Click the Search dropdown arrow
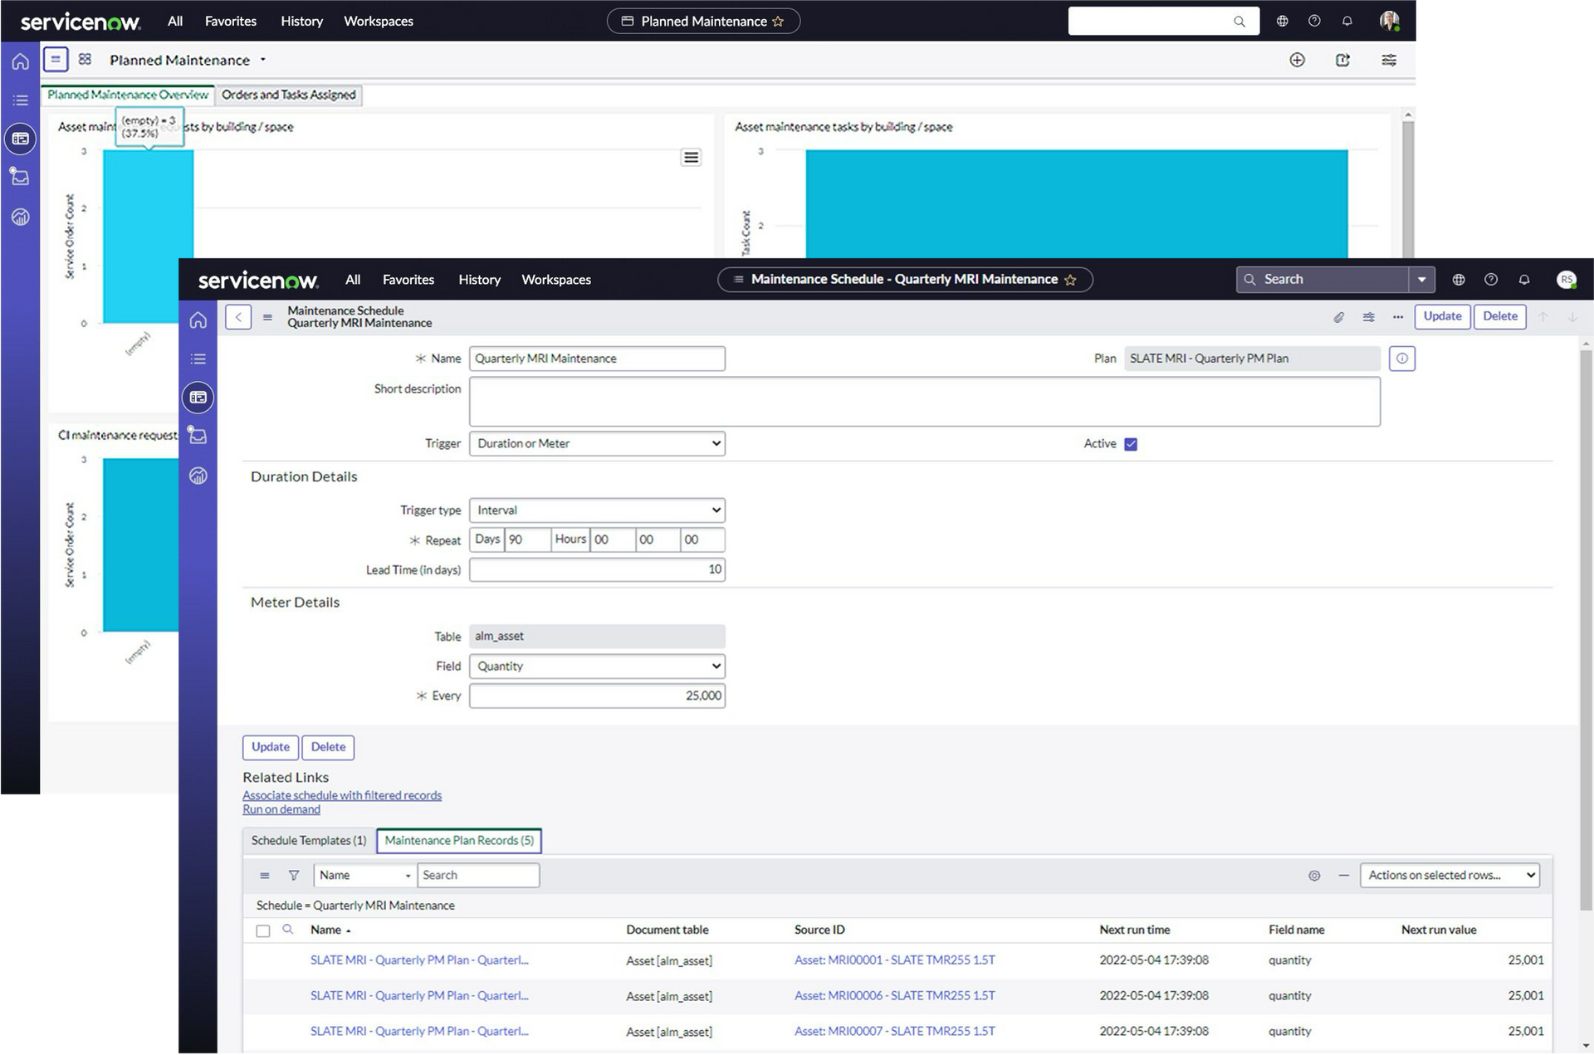 (x=1423, y=280)
